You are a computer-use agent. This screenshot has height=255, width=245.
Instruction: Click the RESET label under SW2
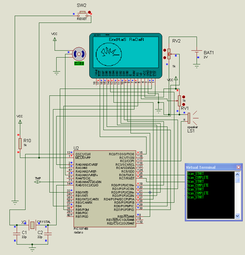coord(82,19)
